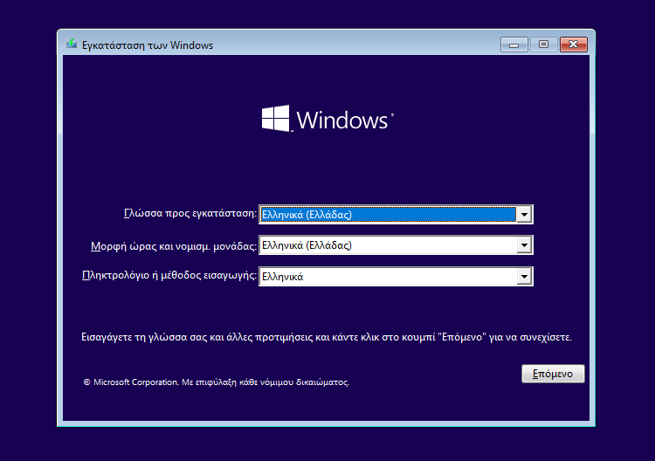This screenshot has width=655, height=461.
Task: Click the Πληκτρολόγιο ή μέθοδος εισαγωγής label
Action: [169, 275]
